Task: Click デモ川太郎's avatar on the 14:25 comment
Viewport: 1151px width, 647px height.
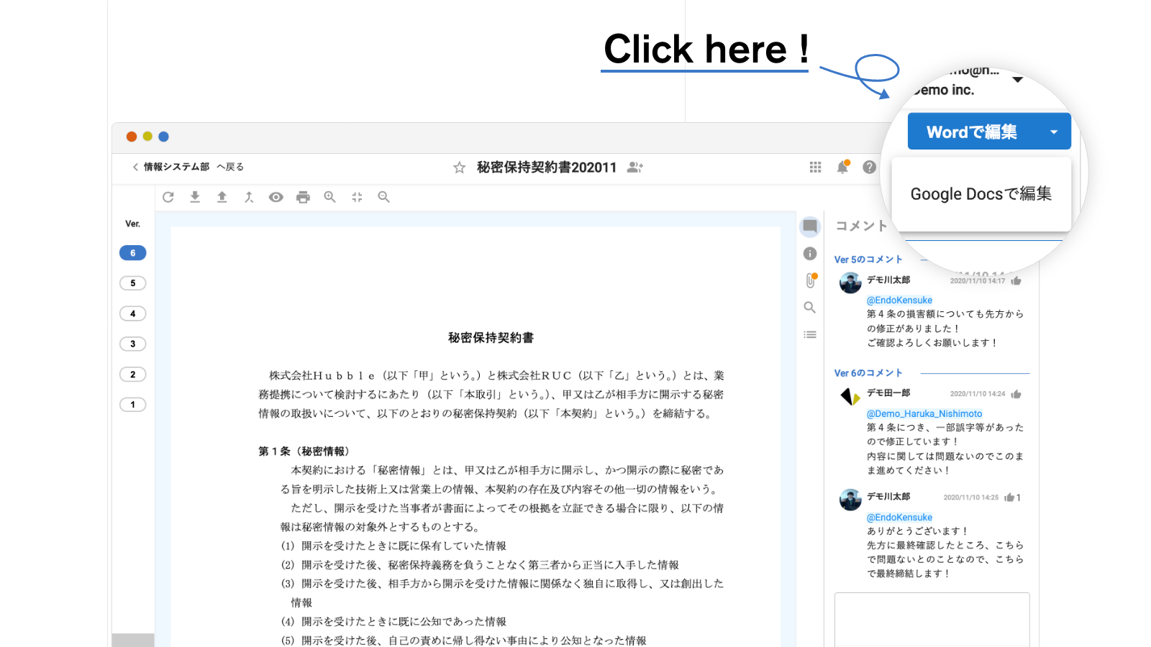Action: (850, 500)
